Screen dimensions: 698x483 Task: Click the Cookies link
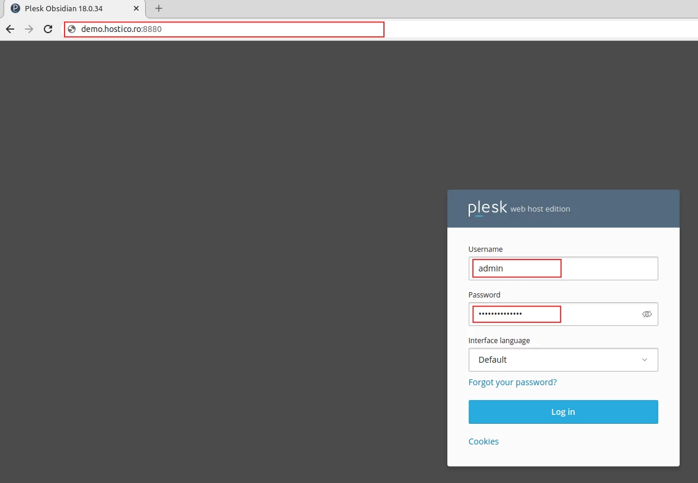(484, 441)
